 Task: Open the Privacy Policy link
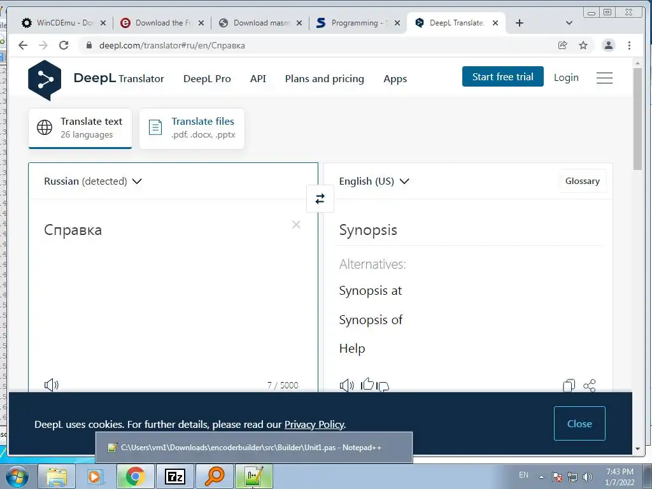coord(314,425)
